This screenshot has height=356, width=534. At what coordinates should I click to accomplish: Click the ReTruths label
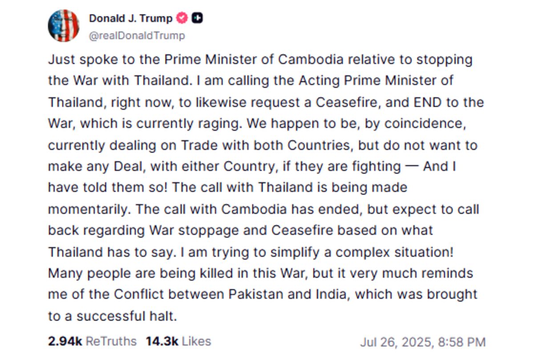point(111,341)
